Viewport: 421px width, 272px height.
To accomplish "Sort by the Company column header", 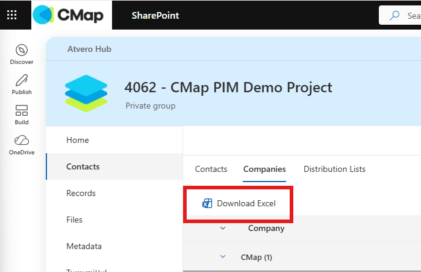I will (x=266, y=228).
